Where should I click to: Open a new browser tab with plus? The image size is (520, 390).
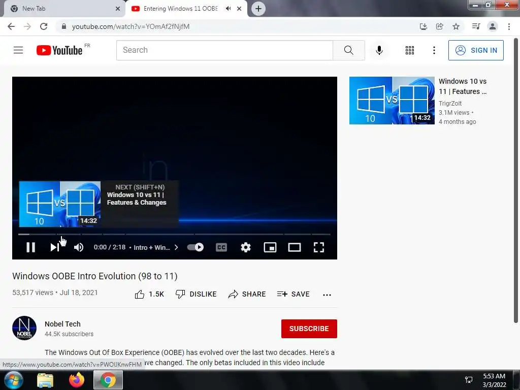[258, 9]
